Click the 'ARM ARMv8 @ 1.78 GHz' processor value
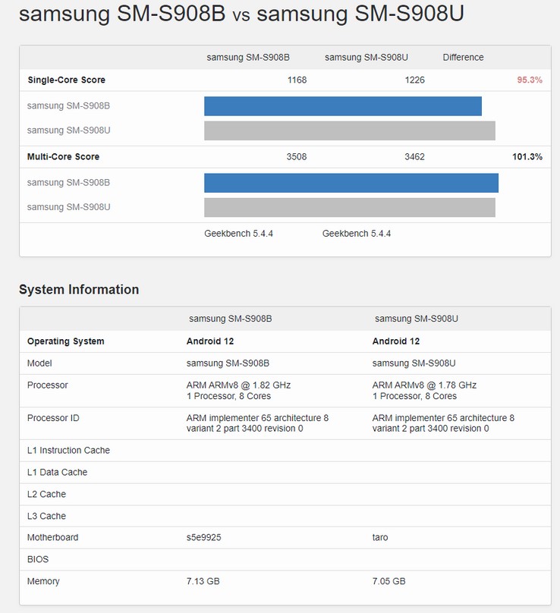This screenshot has height=613, width=560. click(424, 385)
